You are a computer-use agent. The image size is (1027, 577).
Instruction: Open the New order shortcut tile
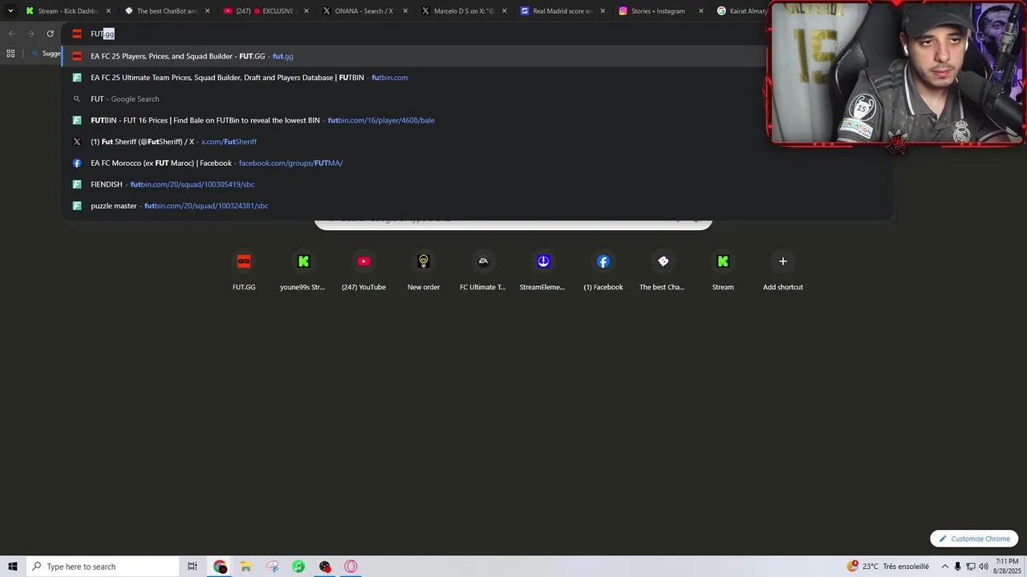point(424,271)
